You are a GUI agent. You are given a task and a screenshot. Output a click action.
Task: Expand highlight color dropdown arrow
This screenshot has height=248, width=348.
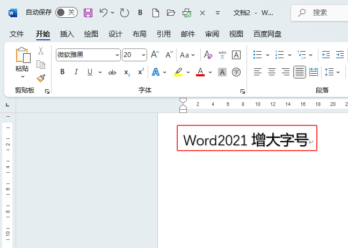coord(188,72)
